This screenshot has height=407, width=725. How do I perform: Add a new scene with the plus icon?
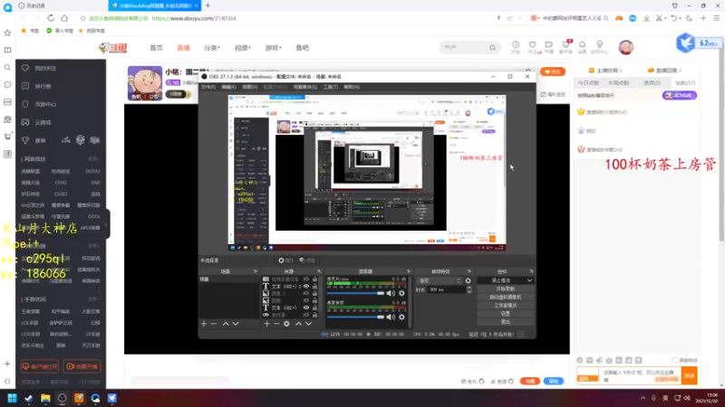coord(204,324)
